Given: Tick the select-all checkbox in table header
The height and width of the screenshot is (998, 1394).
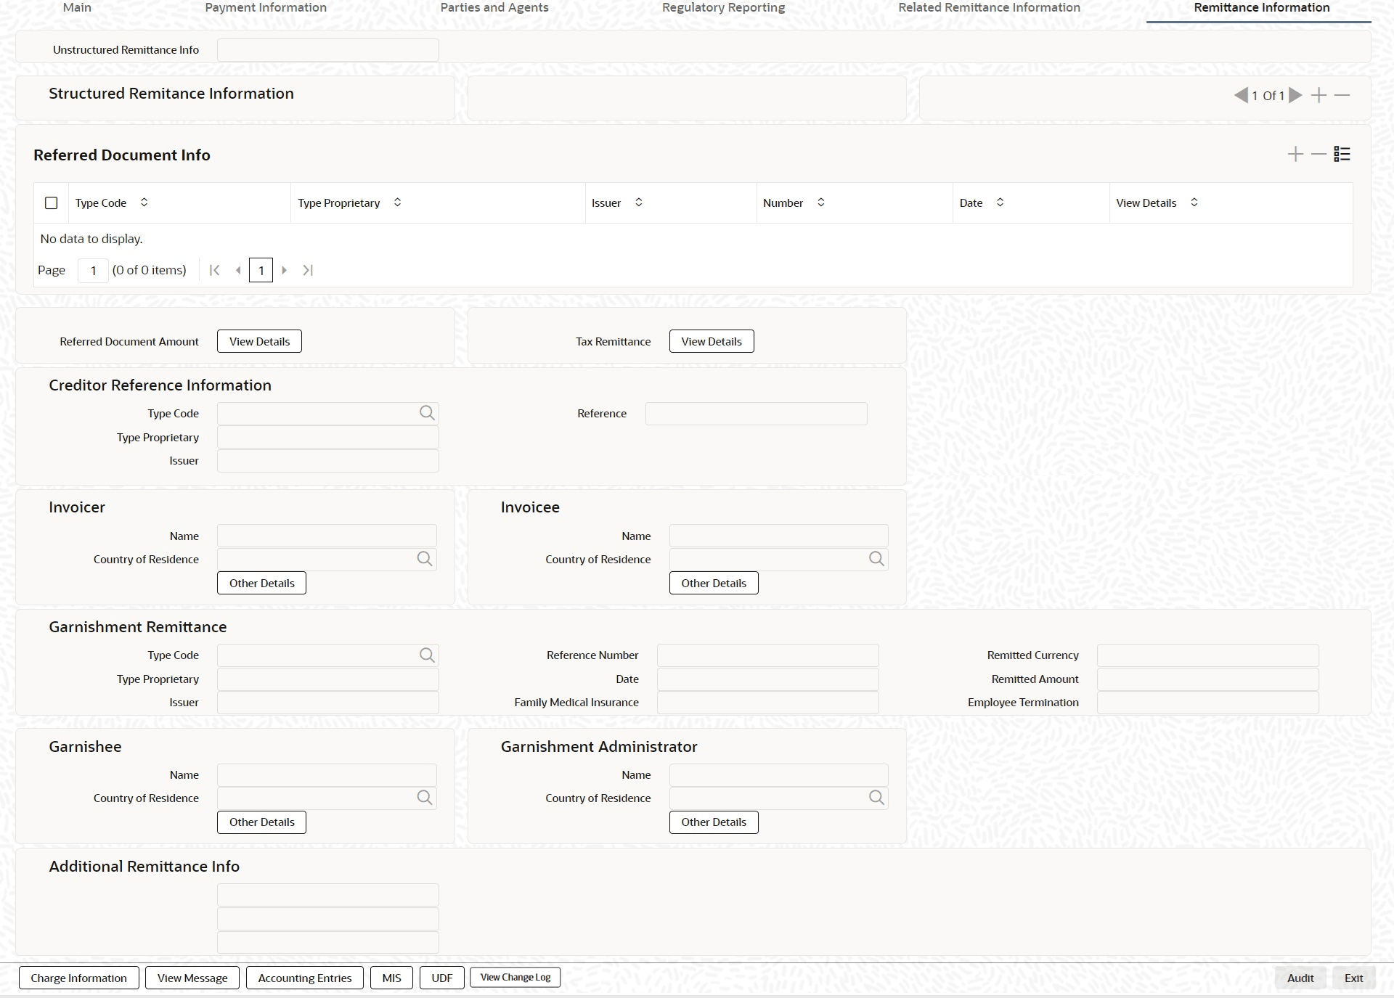Looking at the screenshot, I should click(52, 203).
